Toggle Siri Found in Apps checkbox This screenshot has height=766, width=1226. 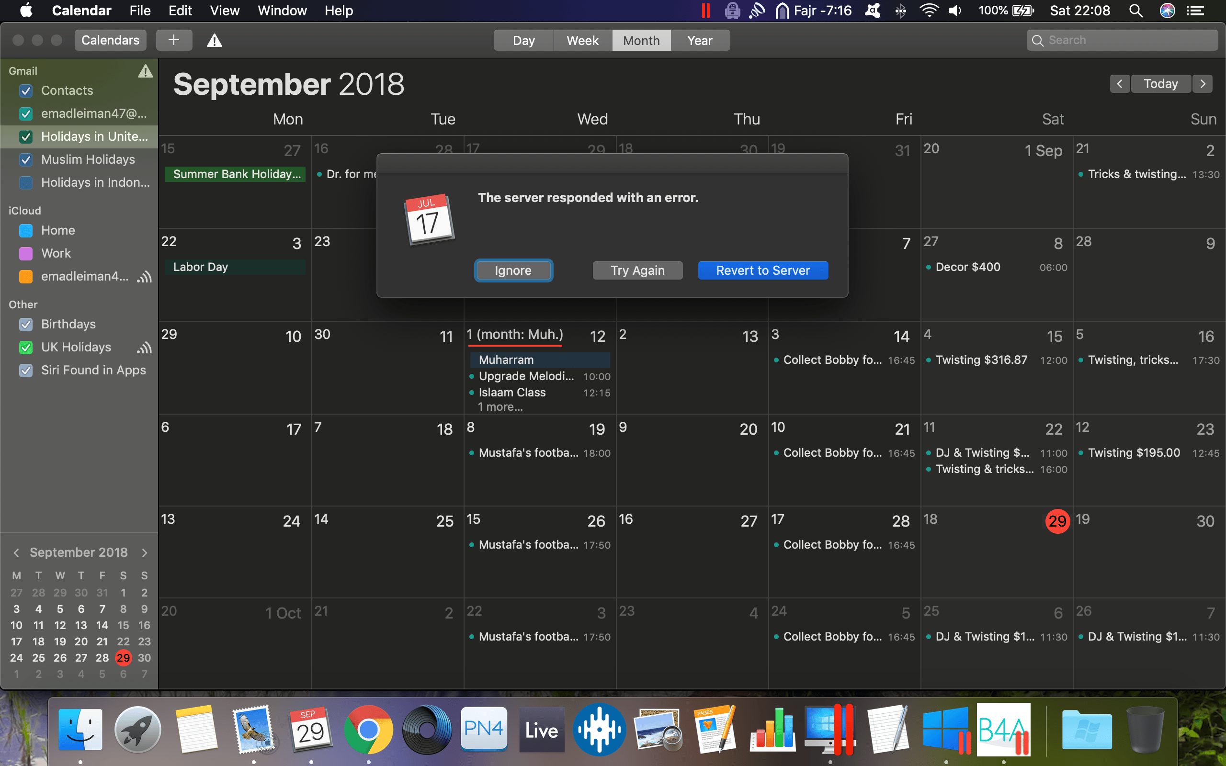coord(26,371)
